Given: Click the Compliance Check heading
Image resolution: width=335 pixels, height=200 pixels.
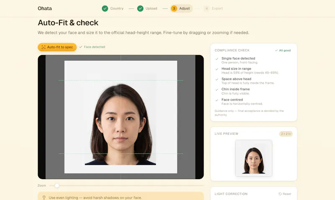Looking at the screenshot, I should (x=232, y=51).
